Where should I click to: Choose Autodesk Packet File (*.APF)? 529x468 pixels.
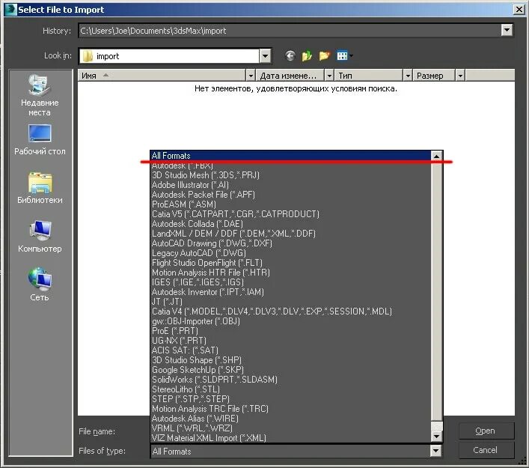290,195
